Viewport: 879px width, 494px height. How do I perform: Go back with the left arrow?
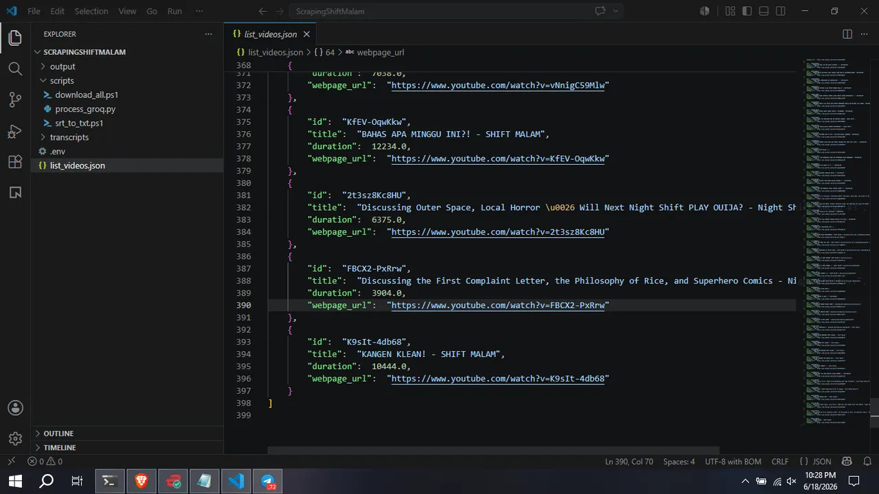pos(262,11)
